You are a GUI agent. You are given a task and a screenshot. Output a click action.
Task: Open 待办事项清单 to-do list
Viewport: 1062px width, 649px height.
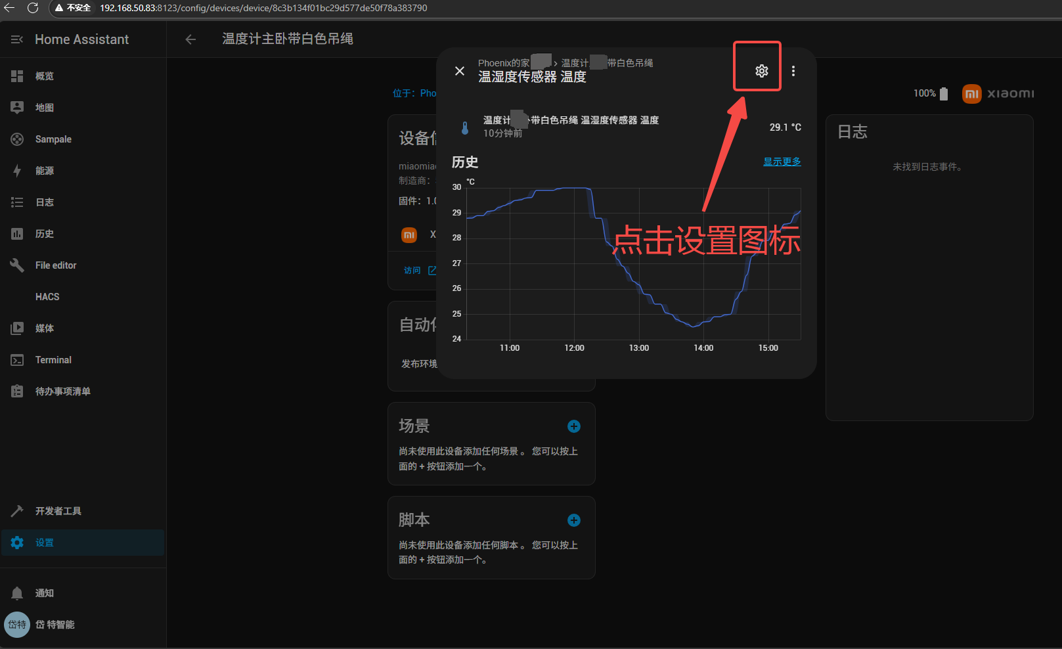coord(62,392)
